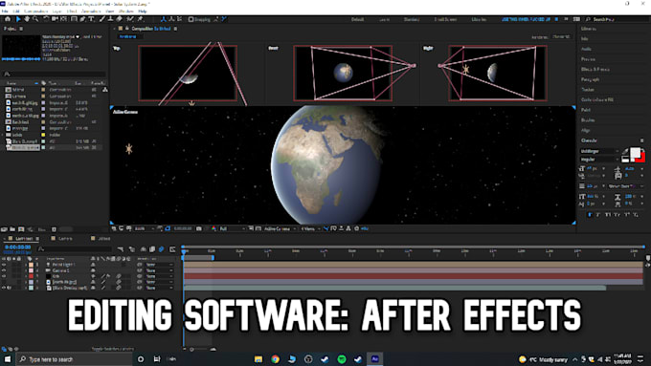
Task: Create a new folder in Project panel
Action: click(12, 229)
